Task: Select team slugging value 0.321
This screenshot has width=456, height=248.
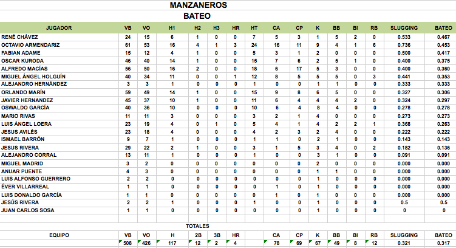Action: [x=403, y=243]
